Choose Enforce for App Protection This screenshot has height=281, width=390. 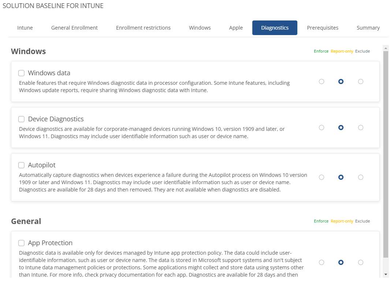(322, 262)
